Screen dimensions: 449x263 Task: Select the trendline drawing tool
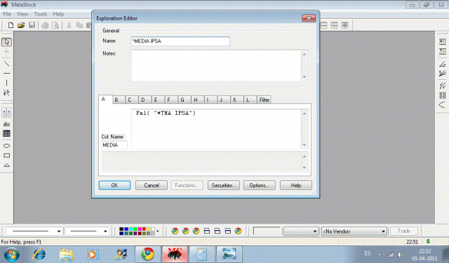tap(6, 63)
